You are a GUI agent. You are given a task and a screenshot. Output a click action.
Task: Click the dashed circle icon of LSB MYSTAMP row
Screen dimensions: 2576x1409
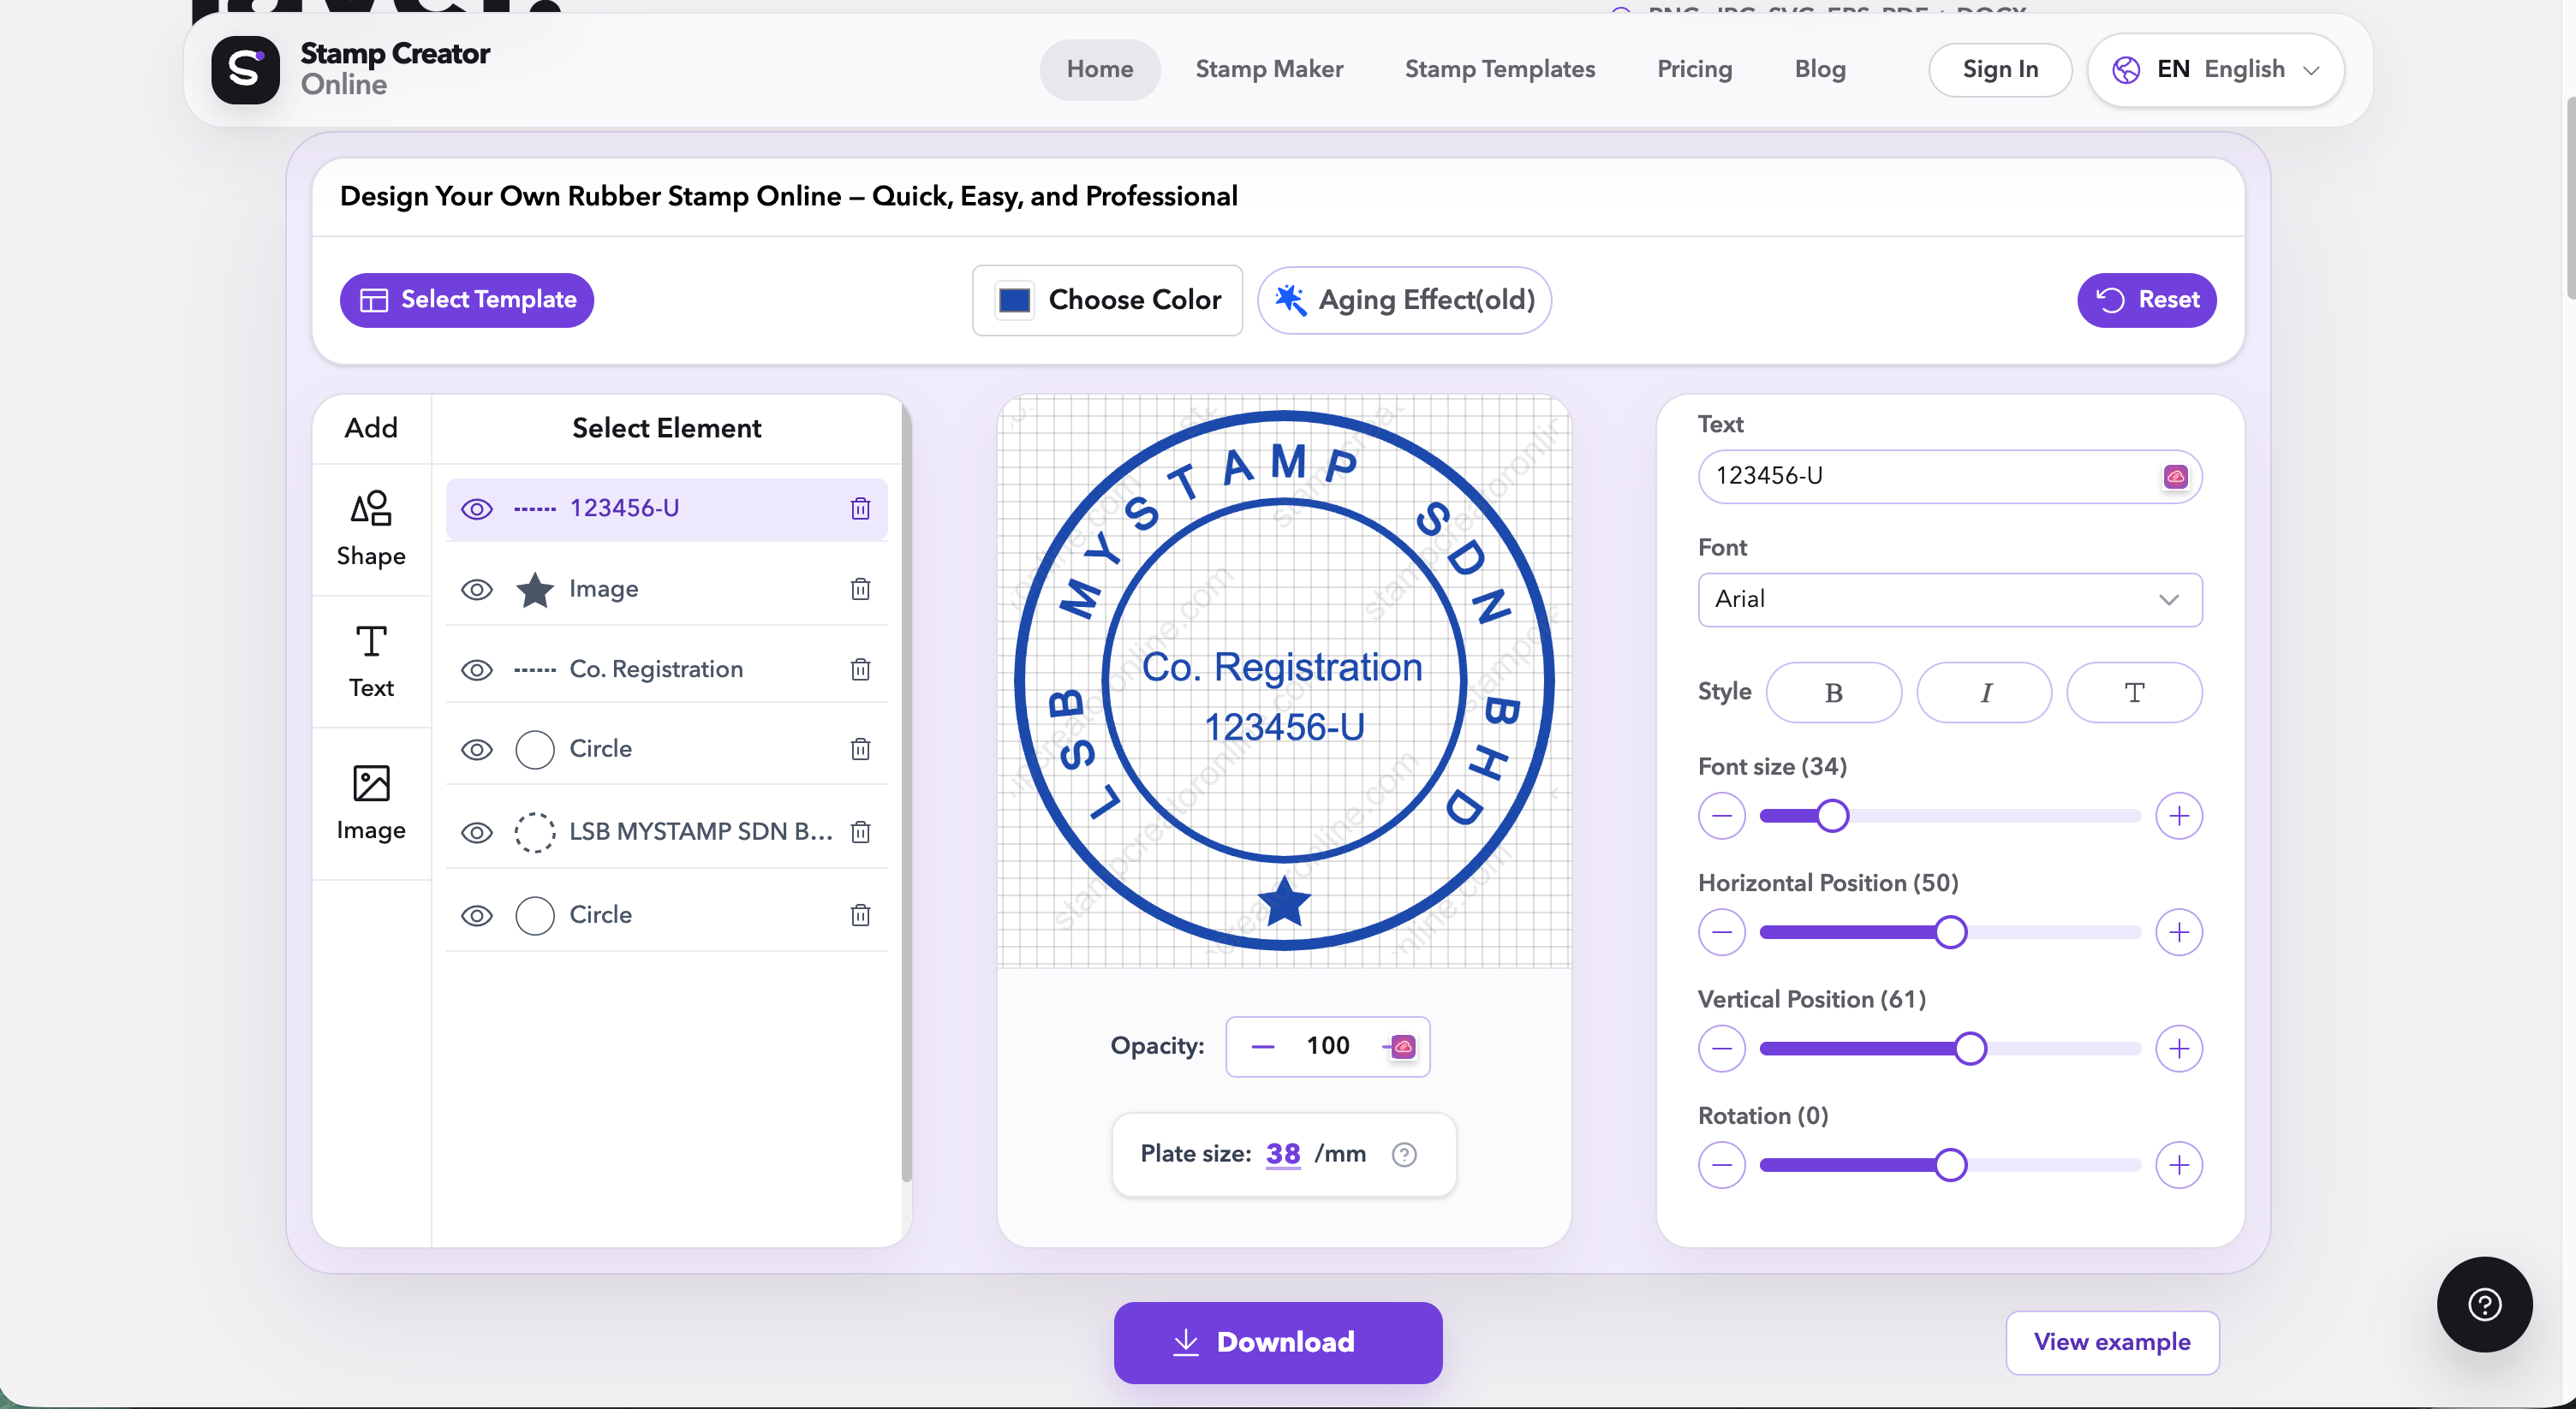click(535, 831)
